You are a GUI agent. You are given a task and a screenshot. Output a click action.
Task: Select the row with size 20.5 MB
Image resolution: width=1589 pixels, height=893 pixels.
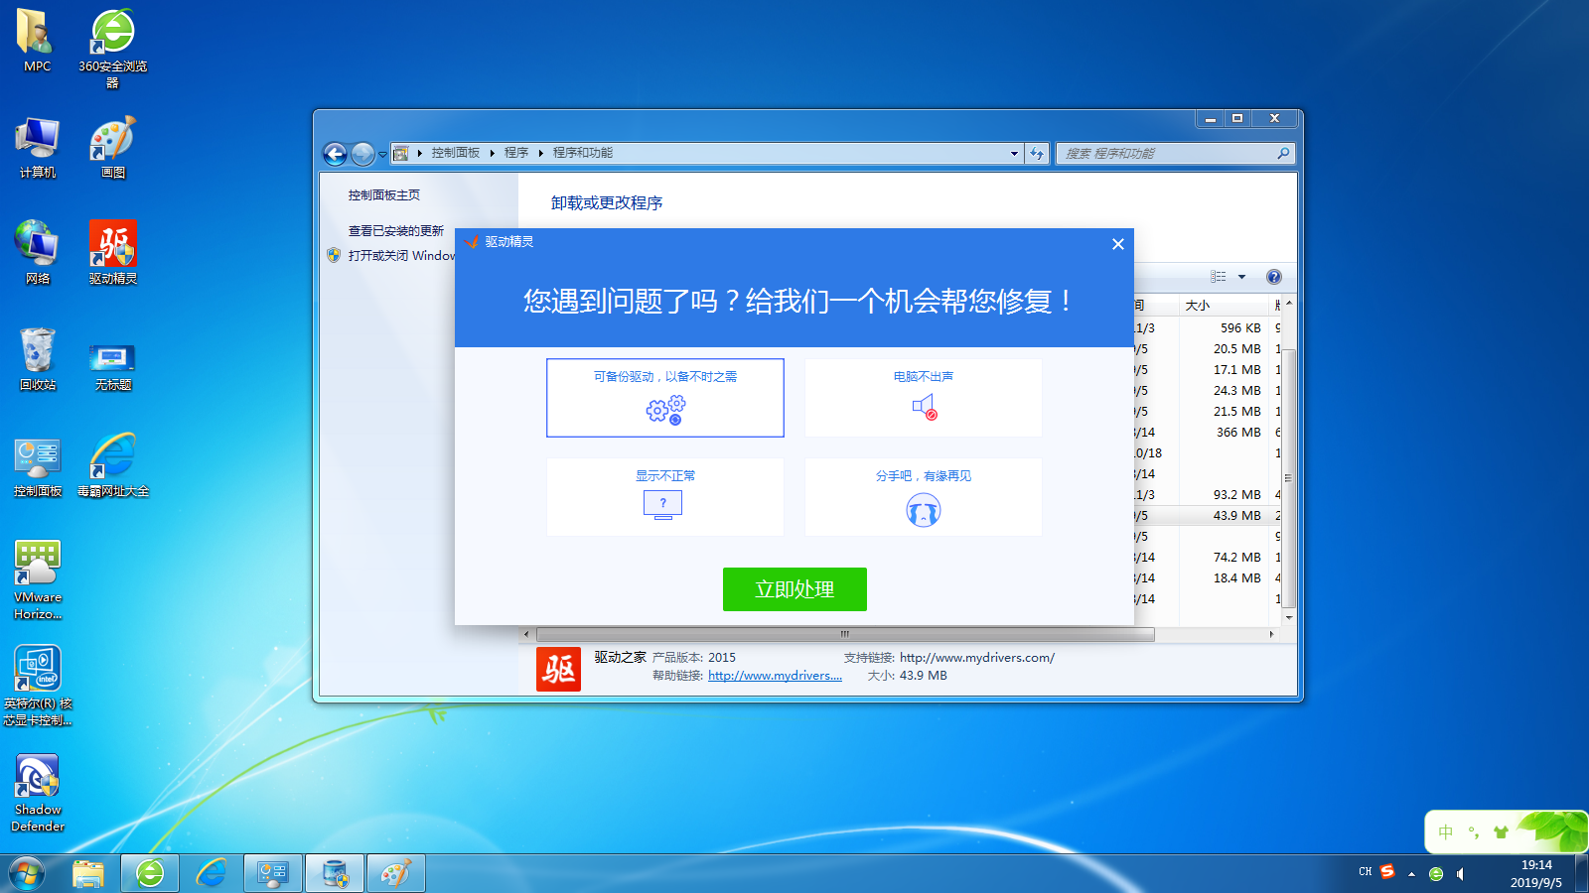click(1208, 348)
